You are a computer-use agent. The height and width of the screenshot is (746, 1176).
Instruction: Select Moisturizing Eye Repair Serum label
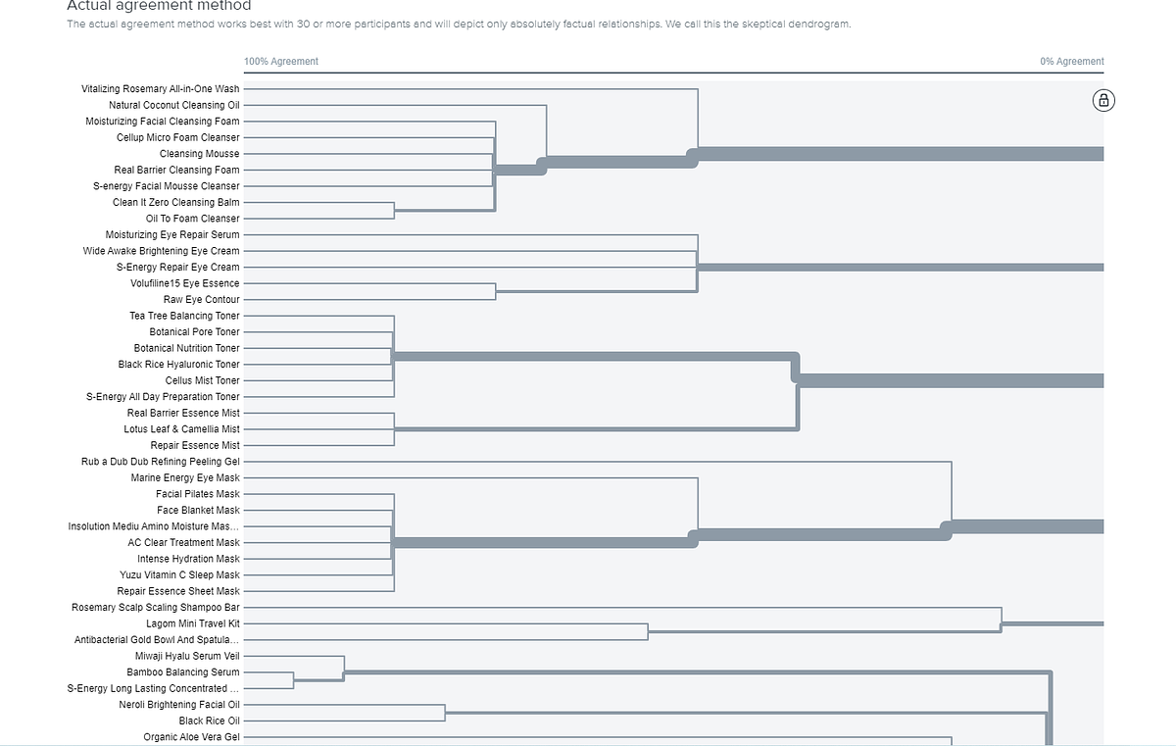172,234
